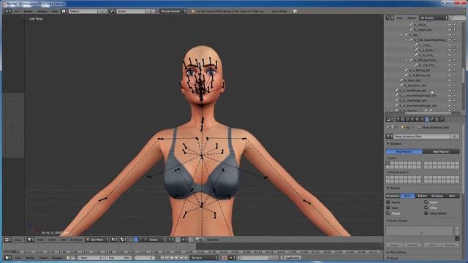The image size is (468, 263).
Task: Click the Assign bone group button
Action: (394, 245)
